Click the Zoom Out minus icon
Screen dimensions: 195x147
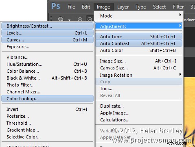(90, 19)
